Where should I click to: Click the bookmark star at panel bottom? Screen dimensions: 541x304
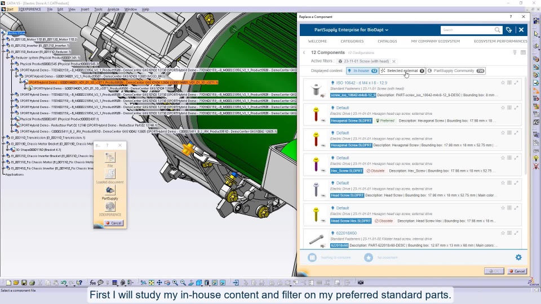tap(369, 257)
